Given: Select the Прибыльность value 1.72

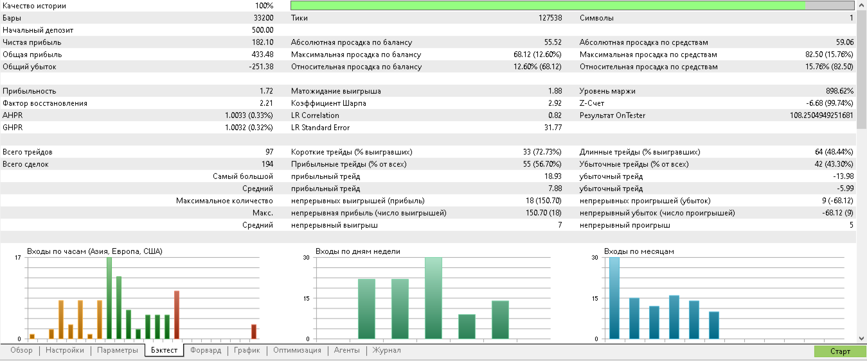Looking at the screenshot, I should pos(267,91).
